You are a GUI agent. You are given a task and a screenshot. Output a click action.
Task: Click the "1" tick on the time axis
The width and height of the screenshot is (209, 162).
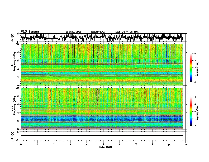click(x=37, y=145)
